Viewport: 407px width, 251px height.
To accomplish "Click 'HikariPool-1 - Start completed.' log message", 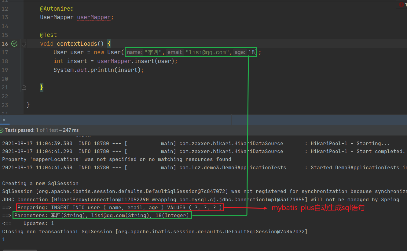I will point(358,151).
